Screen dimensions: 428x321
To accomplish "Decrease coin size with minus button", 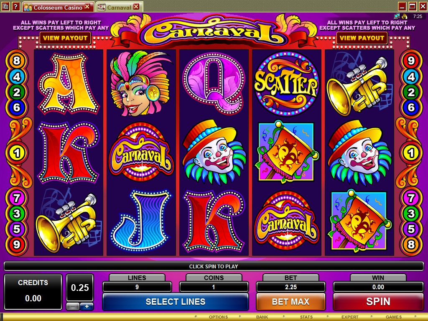I will click(x=73, y=306).
